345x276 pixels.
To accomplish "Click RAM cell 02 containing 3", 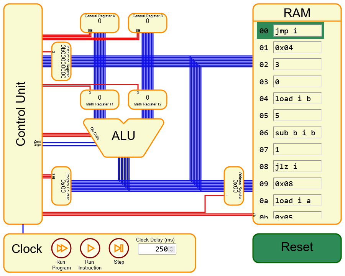I will tap(297, 64).
